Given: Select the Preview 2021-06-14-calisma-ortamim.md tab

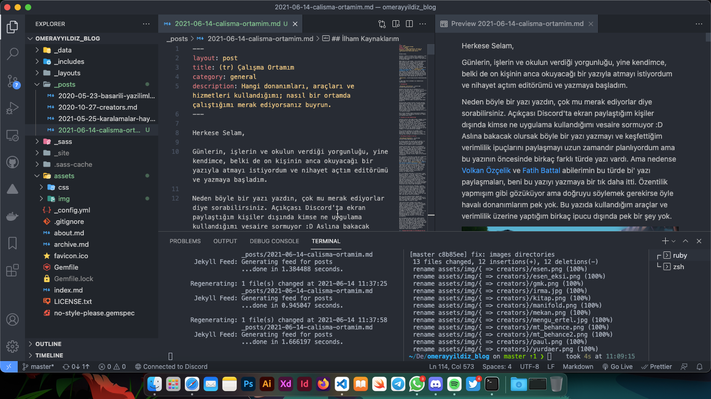Looking at the screenshot, I should pyautogui.click(x=517, y=24).
